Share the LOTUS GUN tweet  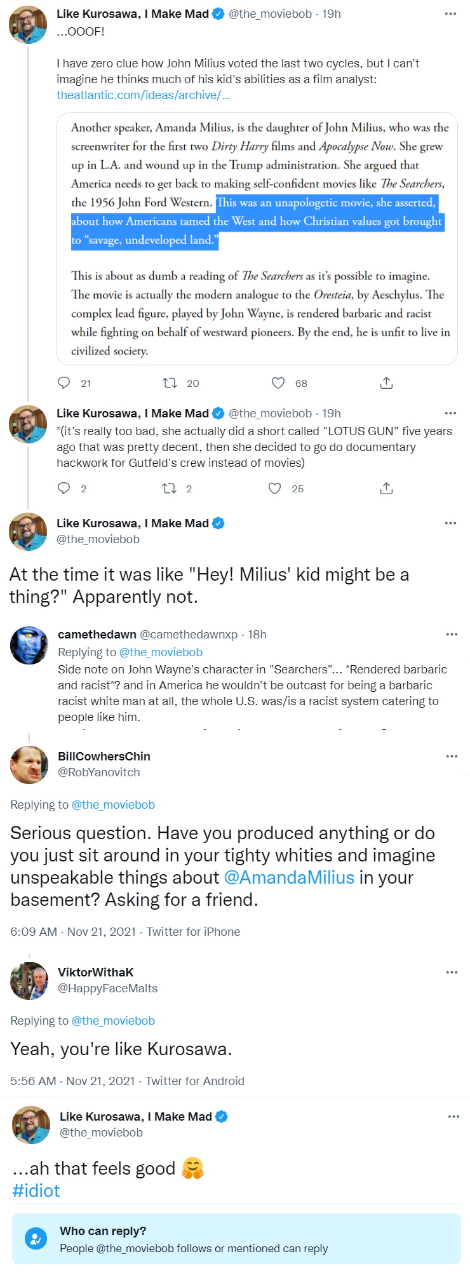[x=386, y=489]
